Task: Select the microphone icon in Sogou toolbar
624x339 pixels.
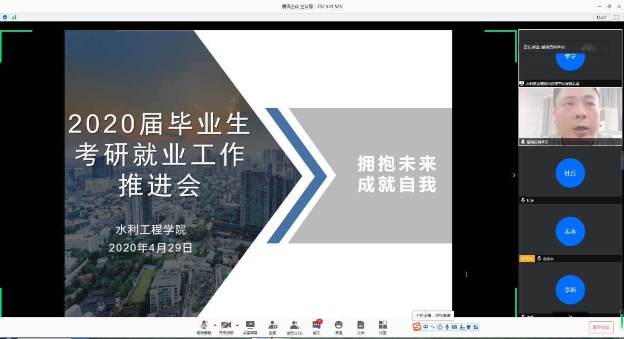Action: click(447, 327)
